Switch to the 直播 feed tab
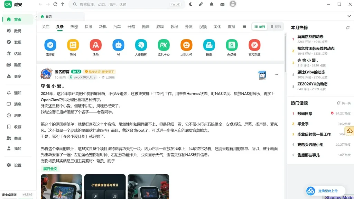The height and width of the screenshot is (199, 354). (x=231, y=27)
